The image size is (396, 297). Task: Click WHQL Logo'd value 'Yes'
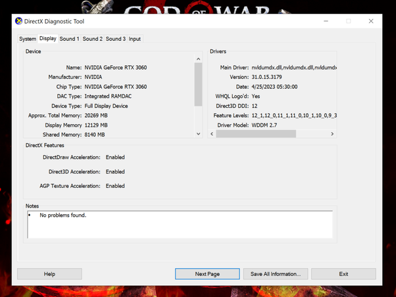pos(256,97)
